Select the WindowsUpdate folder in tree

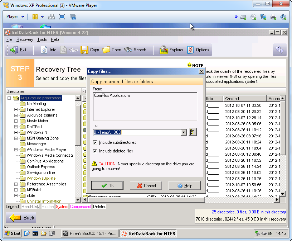coord(41,179)
